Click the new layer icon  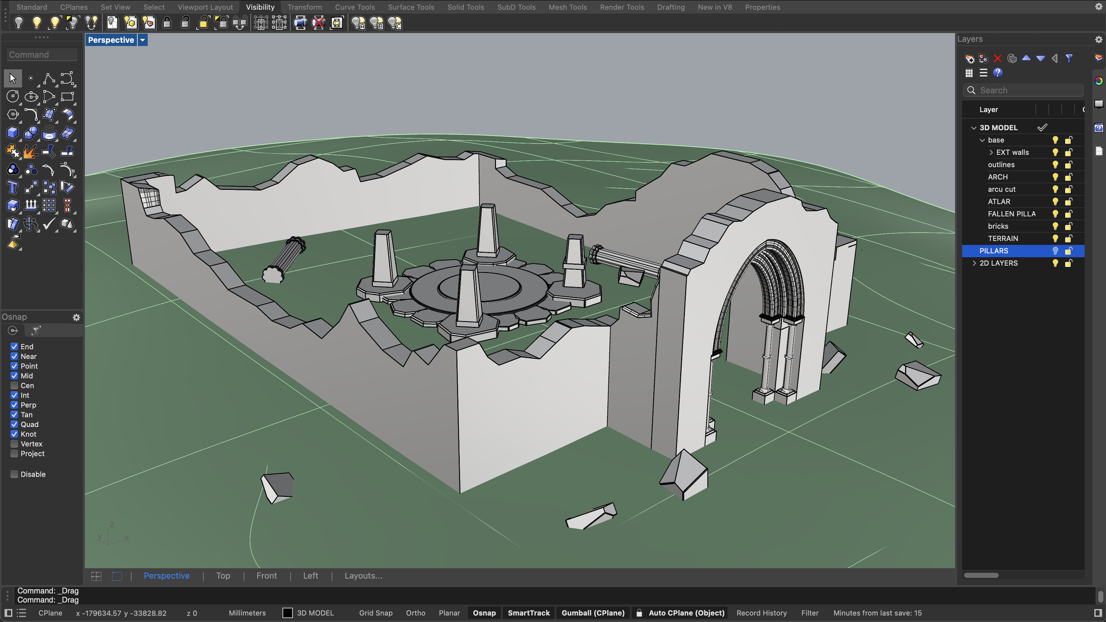coord(969,58)
